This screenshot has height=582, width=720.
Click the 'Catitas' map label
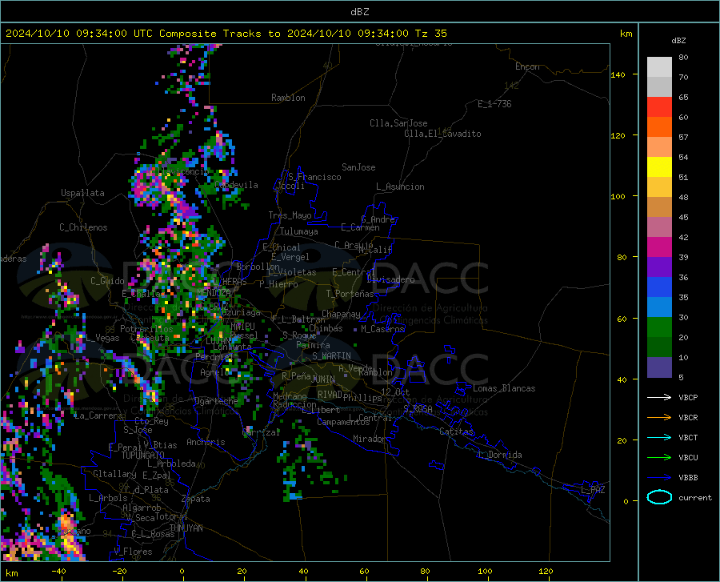click(456, 431)
